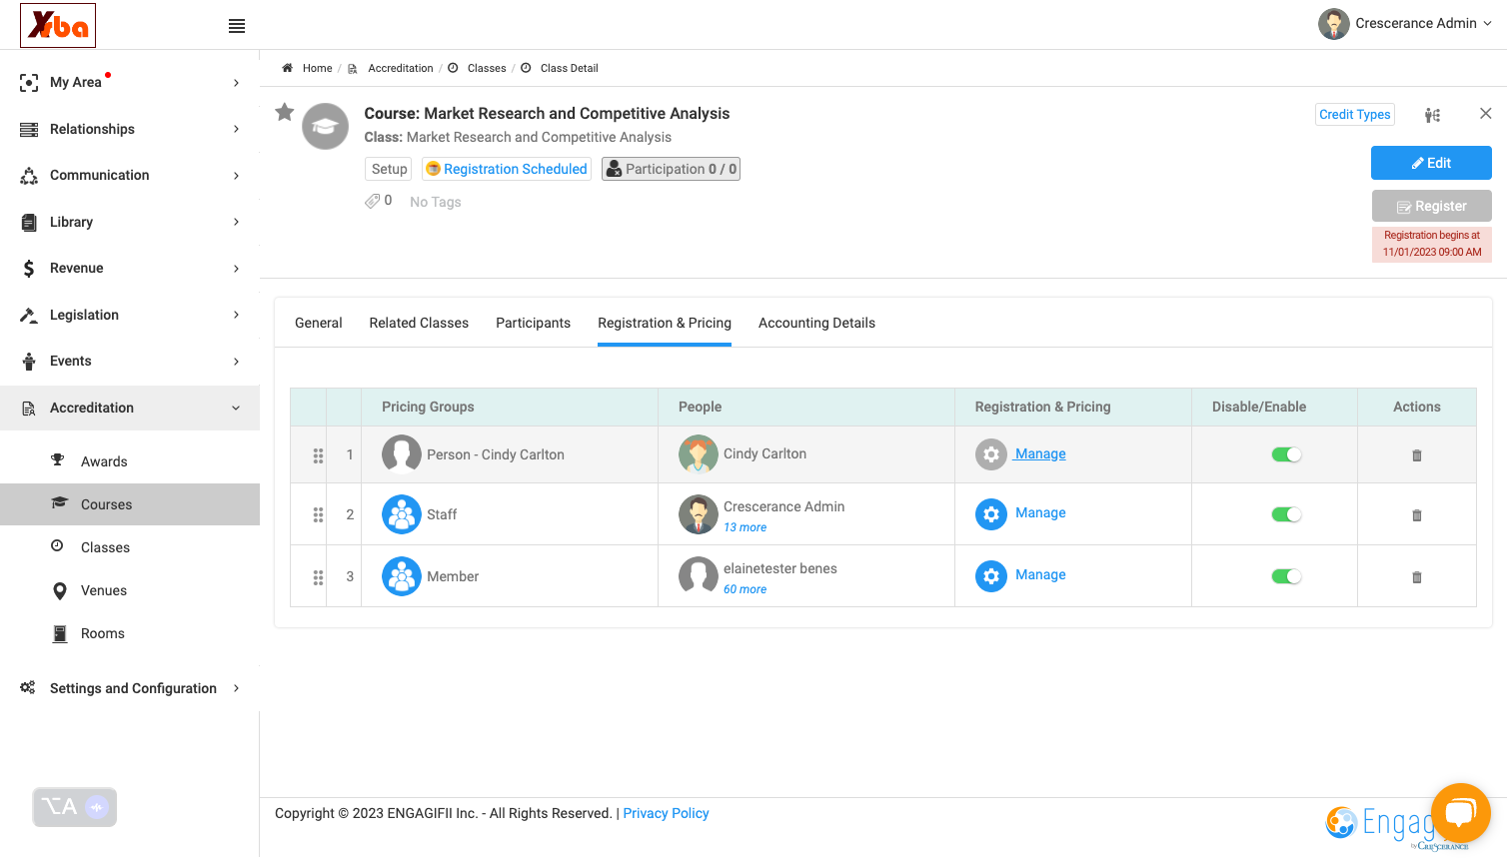Screen dimensions: 1507x859
Task: Click Classes in the breadcrumb
Action: [487, 68]
